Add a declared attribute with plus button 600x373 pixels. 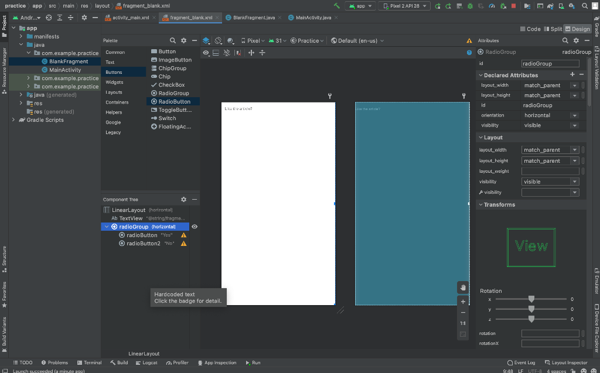tap(572, 74)
